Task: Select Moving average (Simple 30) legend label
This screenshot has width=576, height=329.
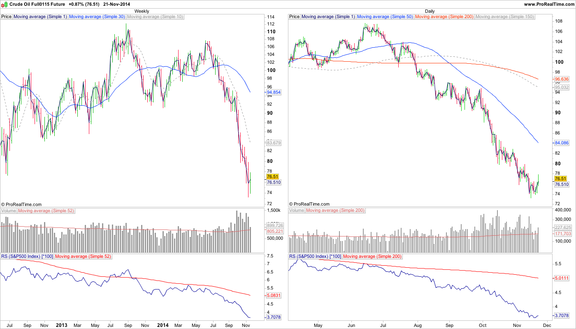Action: 97,17
